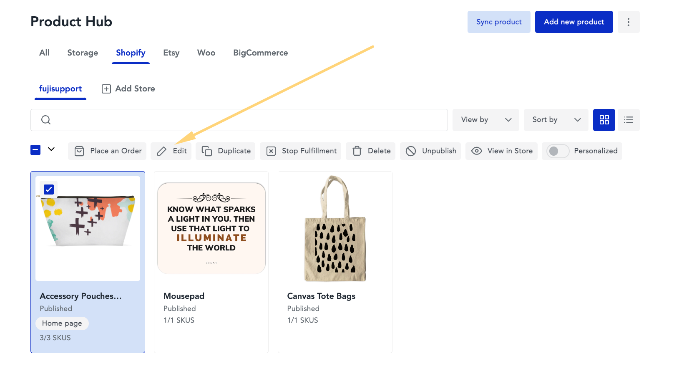Click the Unpublish label text
Screen dimensions: 674x374
click(439, 151)
